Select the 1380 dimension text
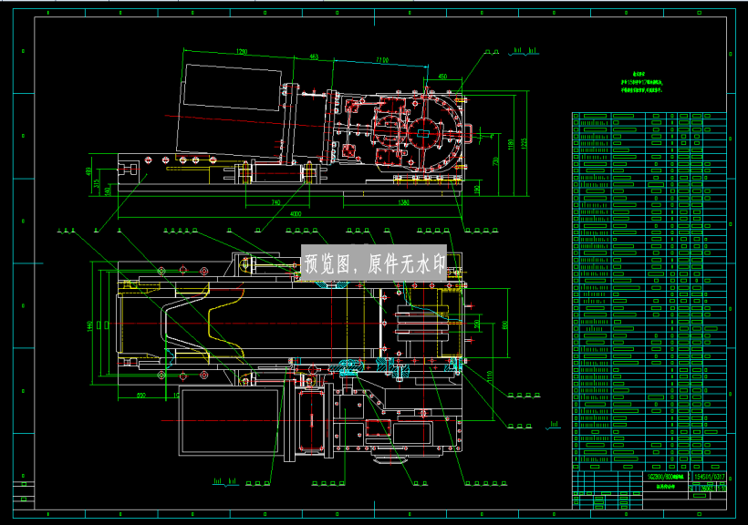 [403, 202]
